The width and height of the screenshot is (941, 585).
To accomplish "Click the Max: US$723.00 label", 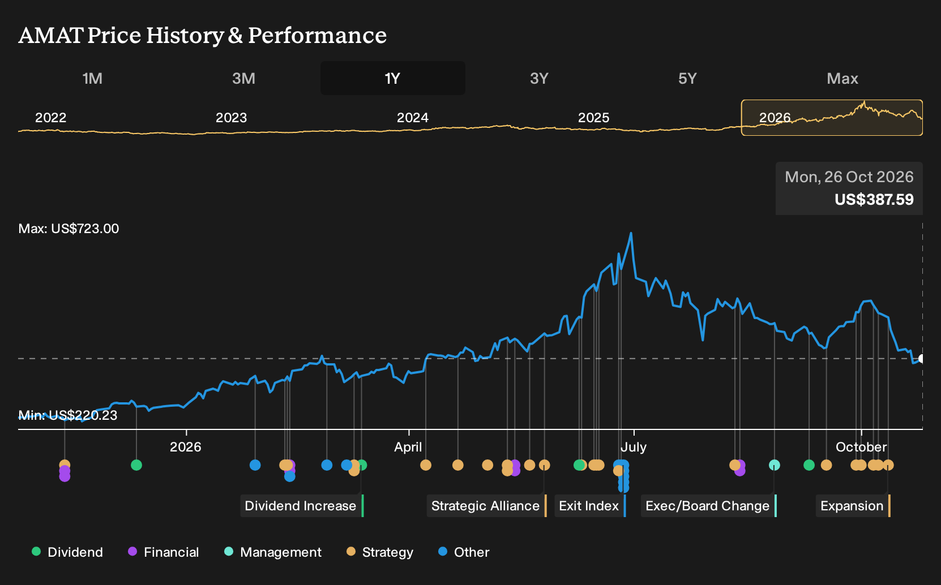I will pos(69,229).
